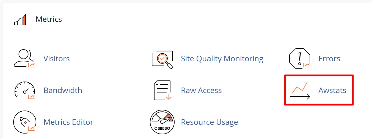
Task: Click the Bandwidth gauge icon
Action: 24,90
